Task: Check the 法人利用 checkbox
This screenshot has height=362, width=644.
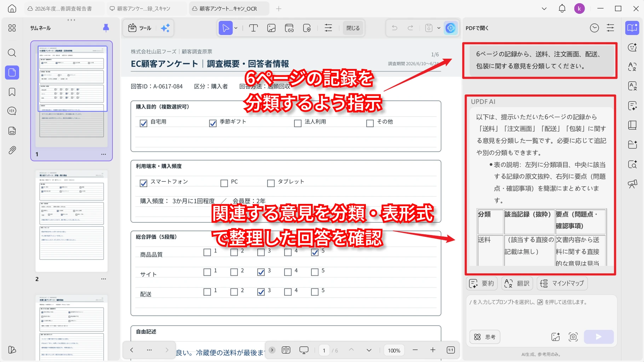Action: 298,123
